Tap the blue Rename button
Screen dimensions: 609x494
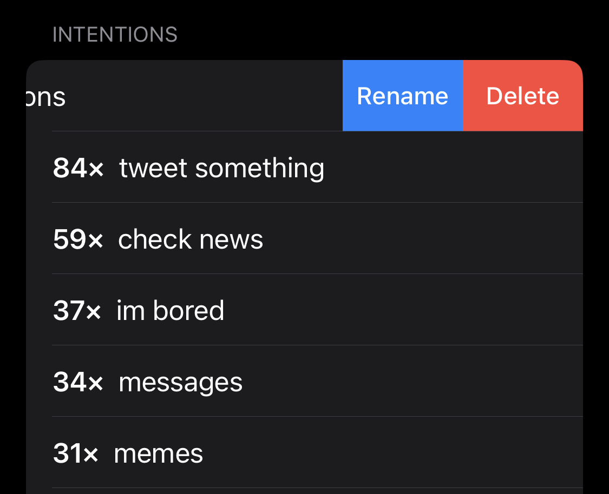pyautogui.click(x=402, y=96)
